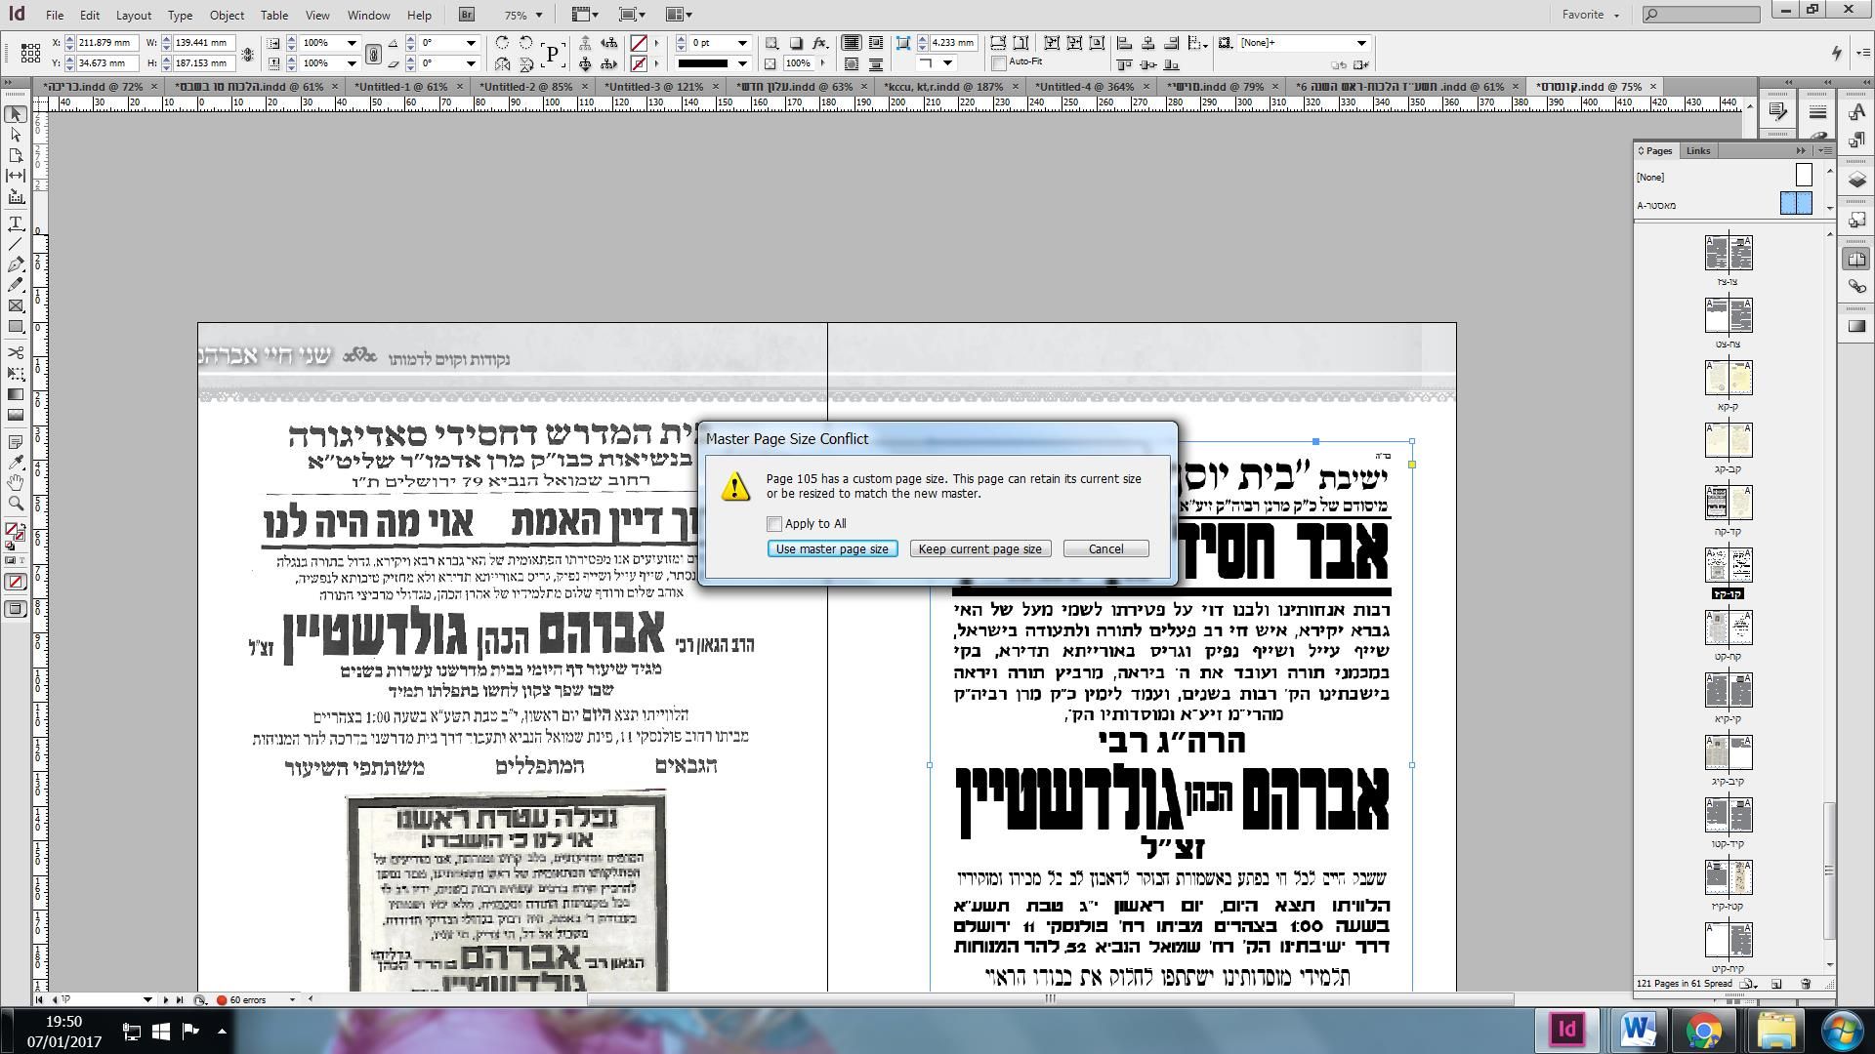
Task: Click Keep current page size button
Action: pyautogui.click(x=979, y=549)
